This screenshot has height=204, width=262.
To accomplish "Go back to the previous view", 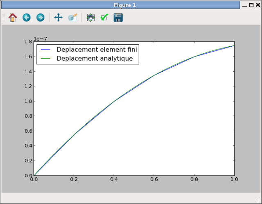I will [x=27, y=18].
